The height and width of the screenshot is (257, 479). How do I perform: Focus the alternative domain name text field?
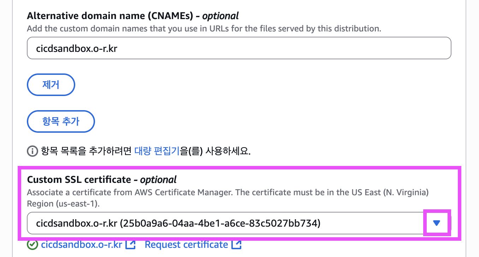(x=239, y=48)
